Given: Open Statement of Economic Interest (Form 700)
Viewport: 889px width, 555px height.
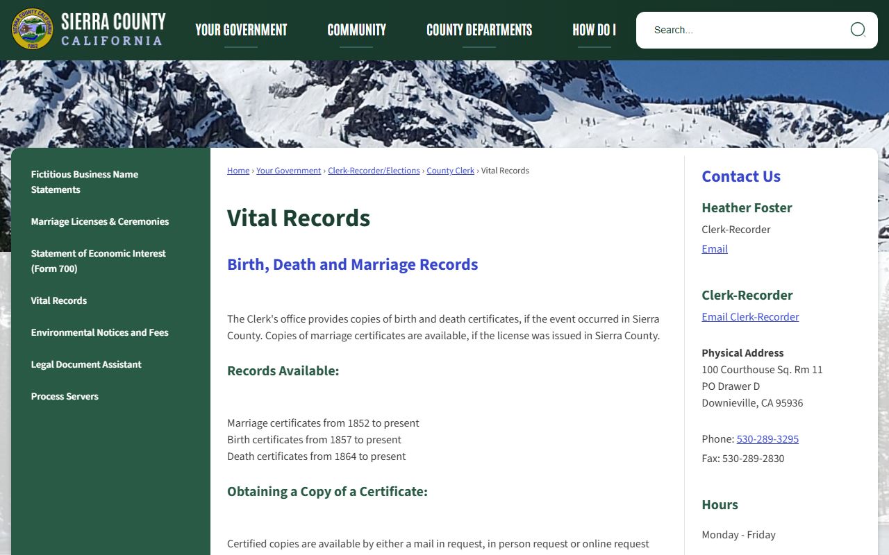Looking at the screenshot, I should [98, 261].
